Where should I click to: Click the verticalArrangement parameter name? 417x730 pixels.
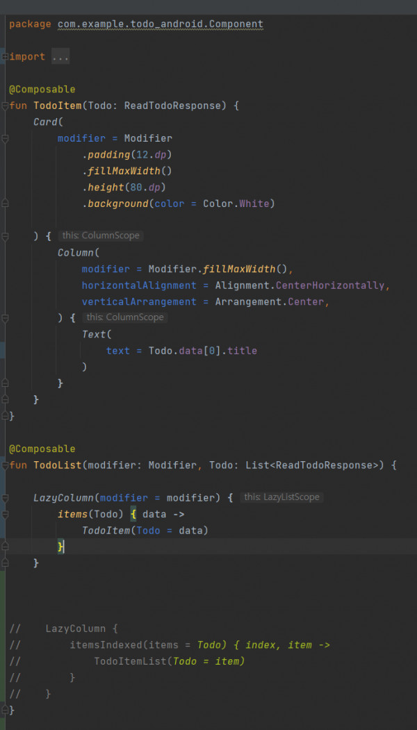coord(139,301)
